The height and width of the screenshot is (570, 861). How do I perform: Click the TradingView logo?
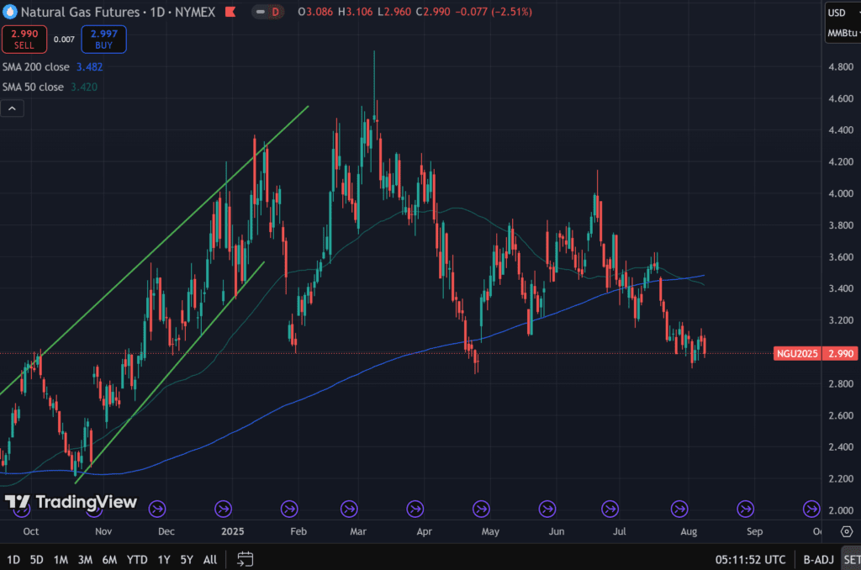coord(71,502)
